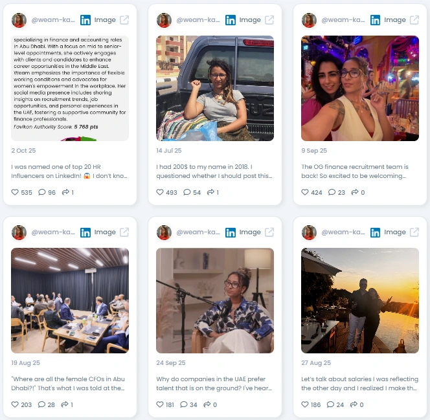
Task: Open the podcast microphone photo thumbnail
Action: [x=215, y=300]
